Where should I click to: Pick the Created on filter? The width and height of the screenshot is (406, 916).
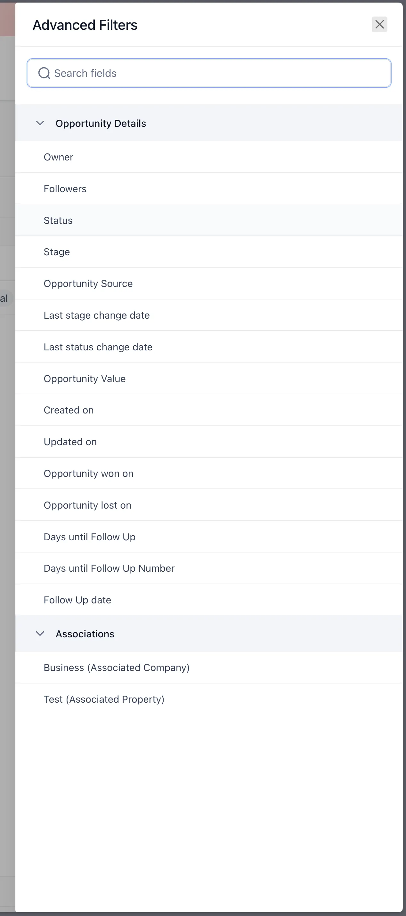pyautogui.click(x=209, y=410)
